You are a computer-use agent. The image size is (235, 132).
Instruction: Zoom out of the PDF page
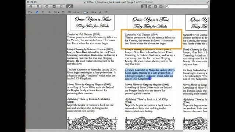tap(31, 7)
